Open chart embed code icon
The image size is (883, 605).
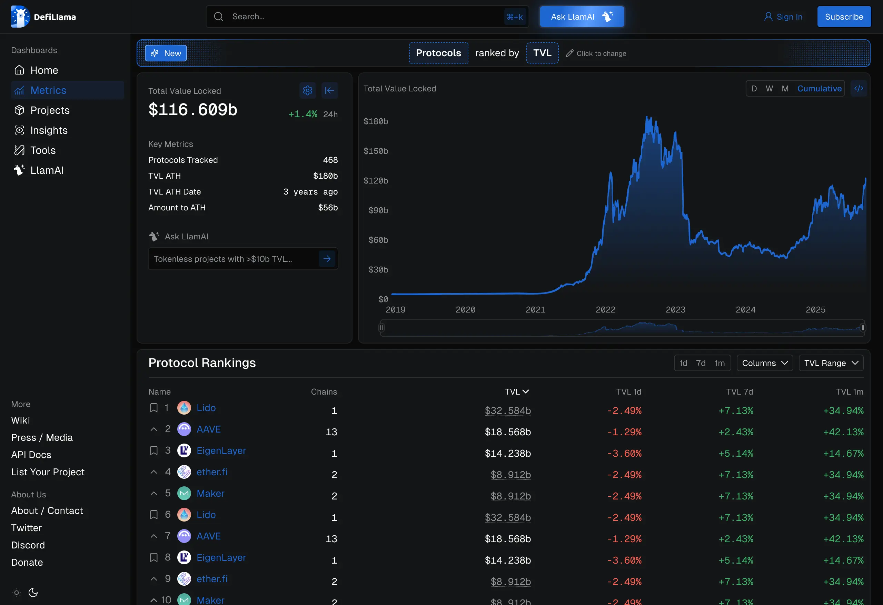[x=858, y=89]
